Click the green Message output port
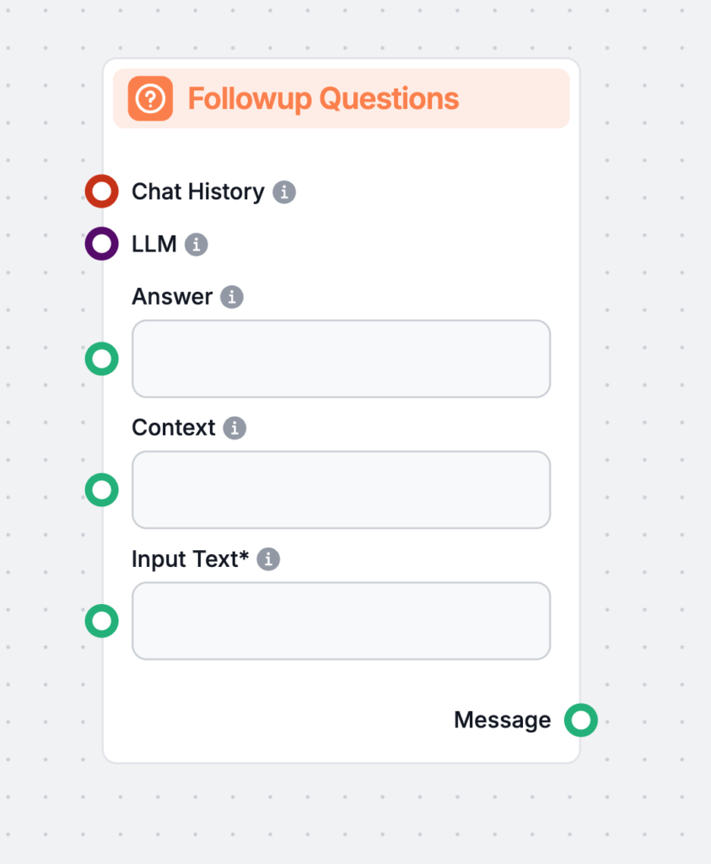This screenshot has height=864, width=711. click(x=580, y=720)
